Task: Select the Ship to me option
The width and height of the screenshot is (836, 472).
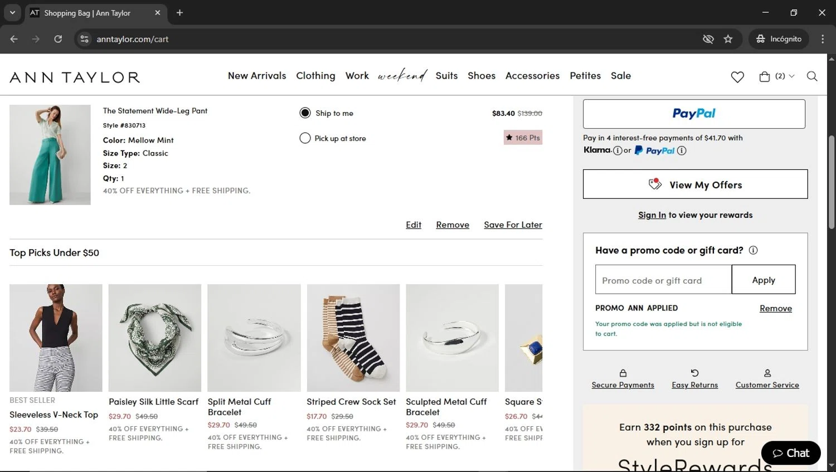Action: tap(305, 113)
